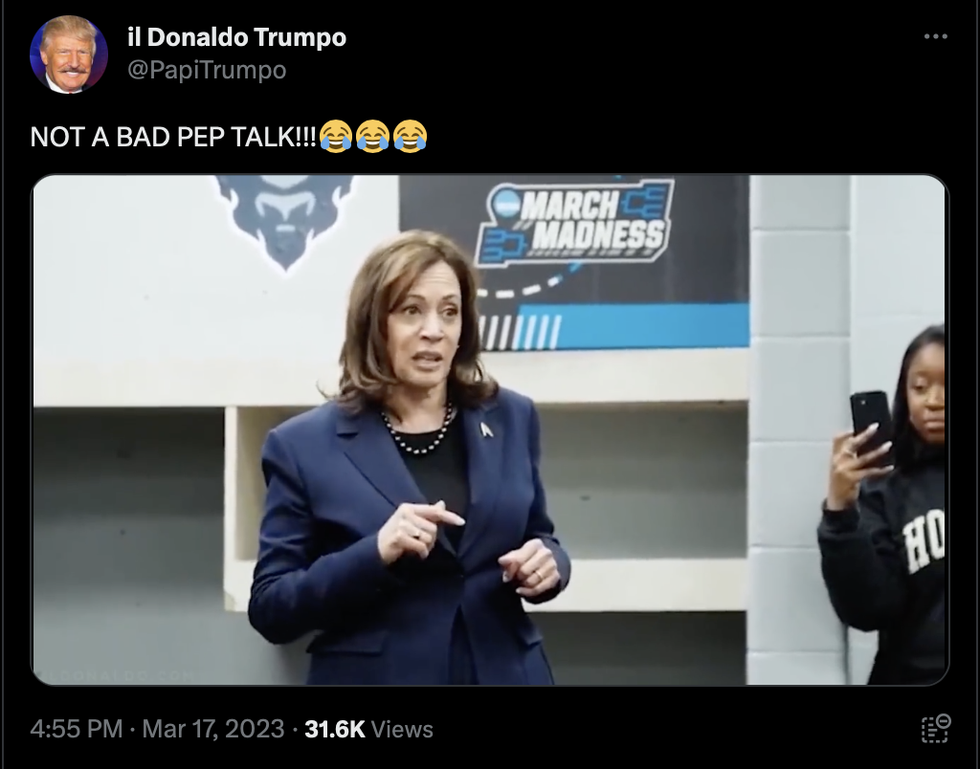Click the NOT A BAD PEP TALK text

tap(173, 137)
